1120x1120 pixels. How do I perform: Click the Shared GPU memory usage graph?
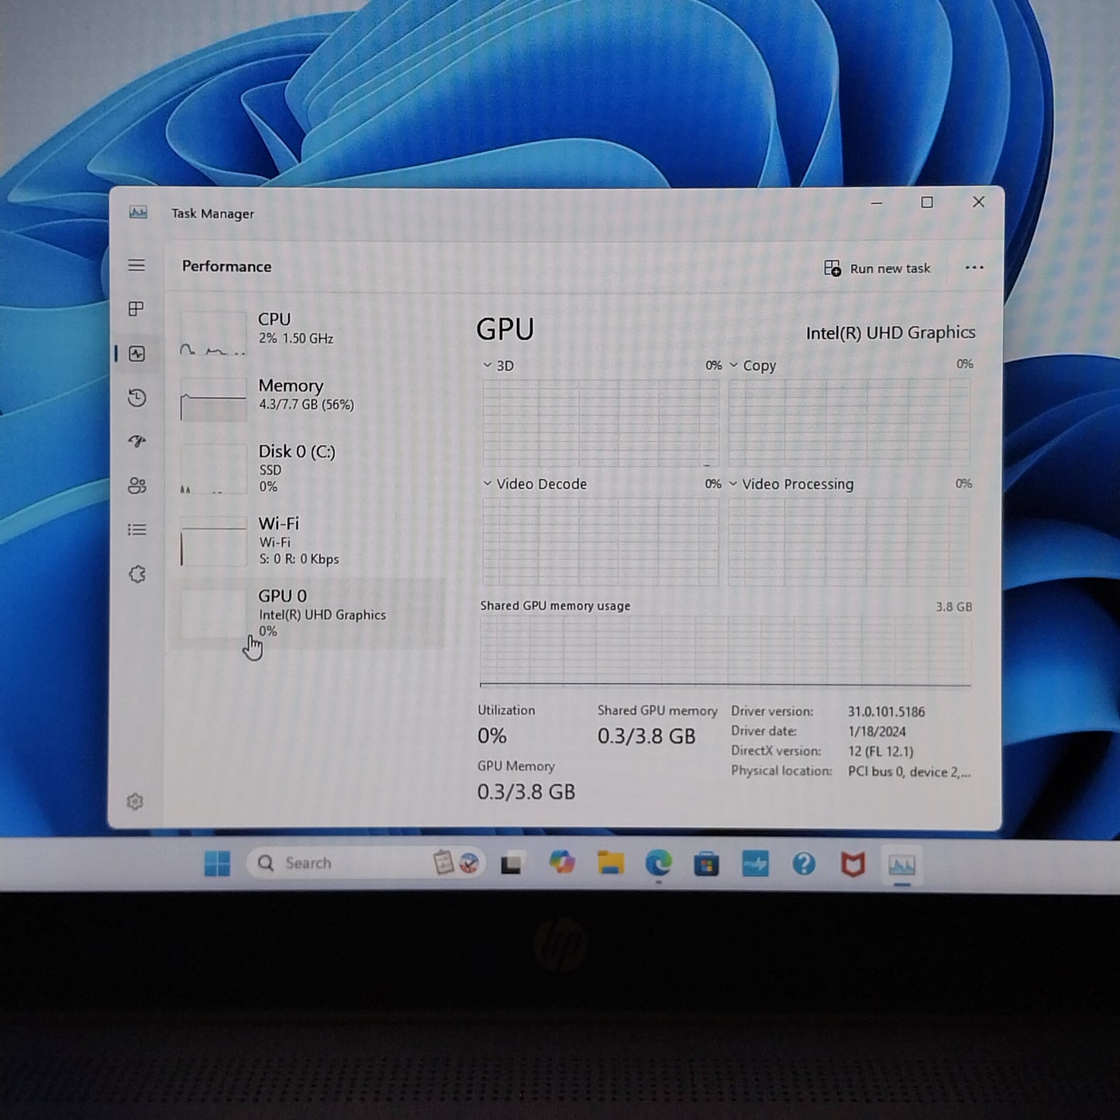pyautogui.click(x=725, y=651)
